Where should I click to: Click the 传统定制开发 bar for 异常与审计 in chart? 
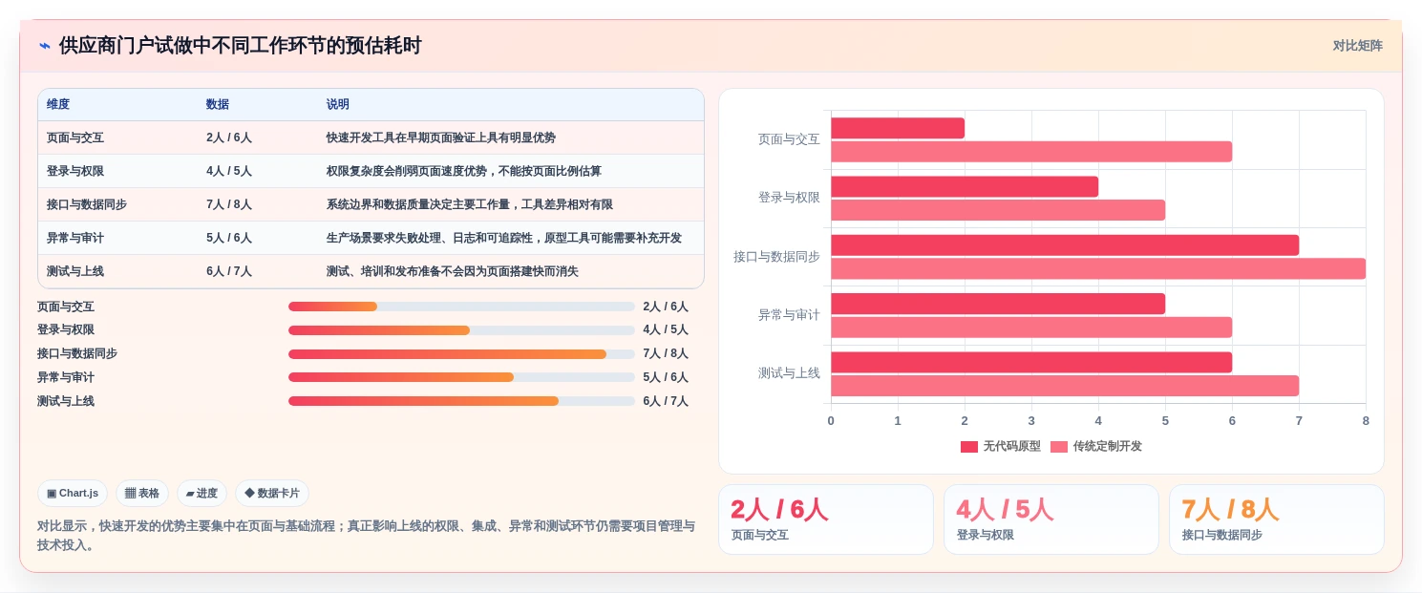pos(1031,328)
